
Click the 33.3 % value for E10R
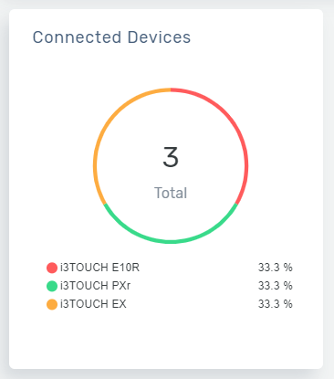tap(276, 268)
